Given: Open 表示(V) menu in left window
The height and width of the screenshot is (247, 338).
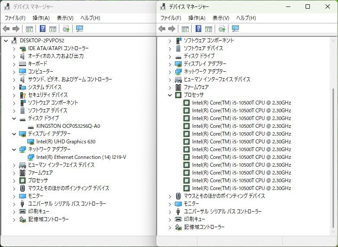Looking at the screenshot, I should click(65, 18).
